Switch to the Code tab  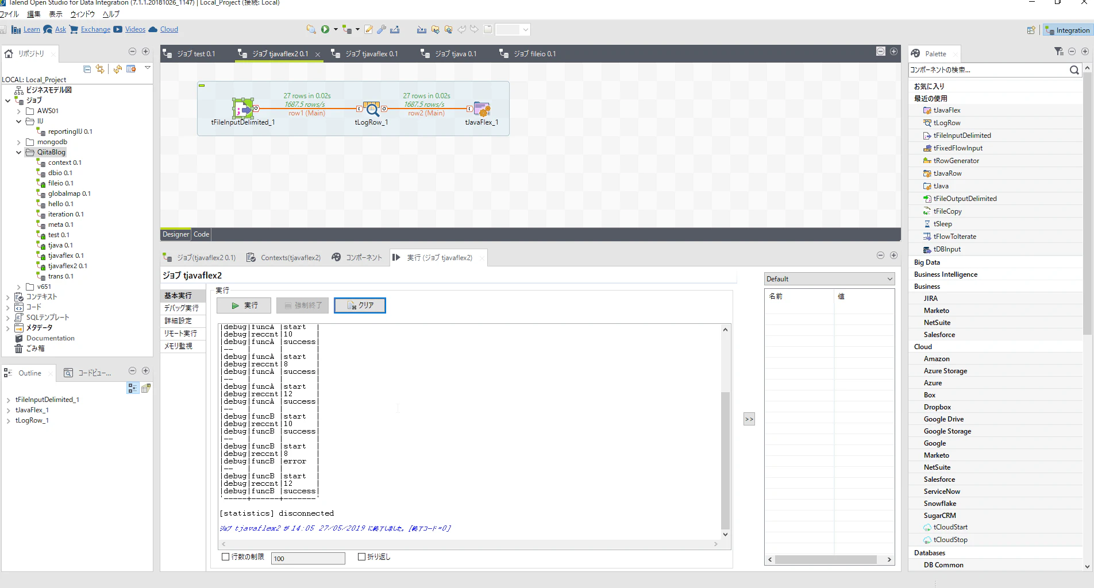201,234
